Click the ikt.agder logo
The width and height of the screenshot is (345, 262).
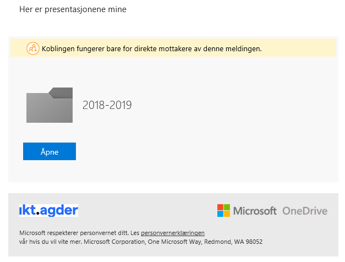(48, 210)
